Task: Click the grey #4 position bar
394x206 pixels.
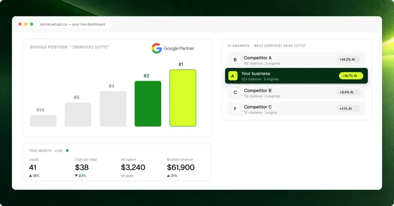Action: point(113,109)
